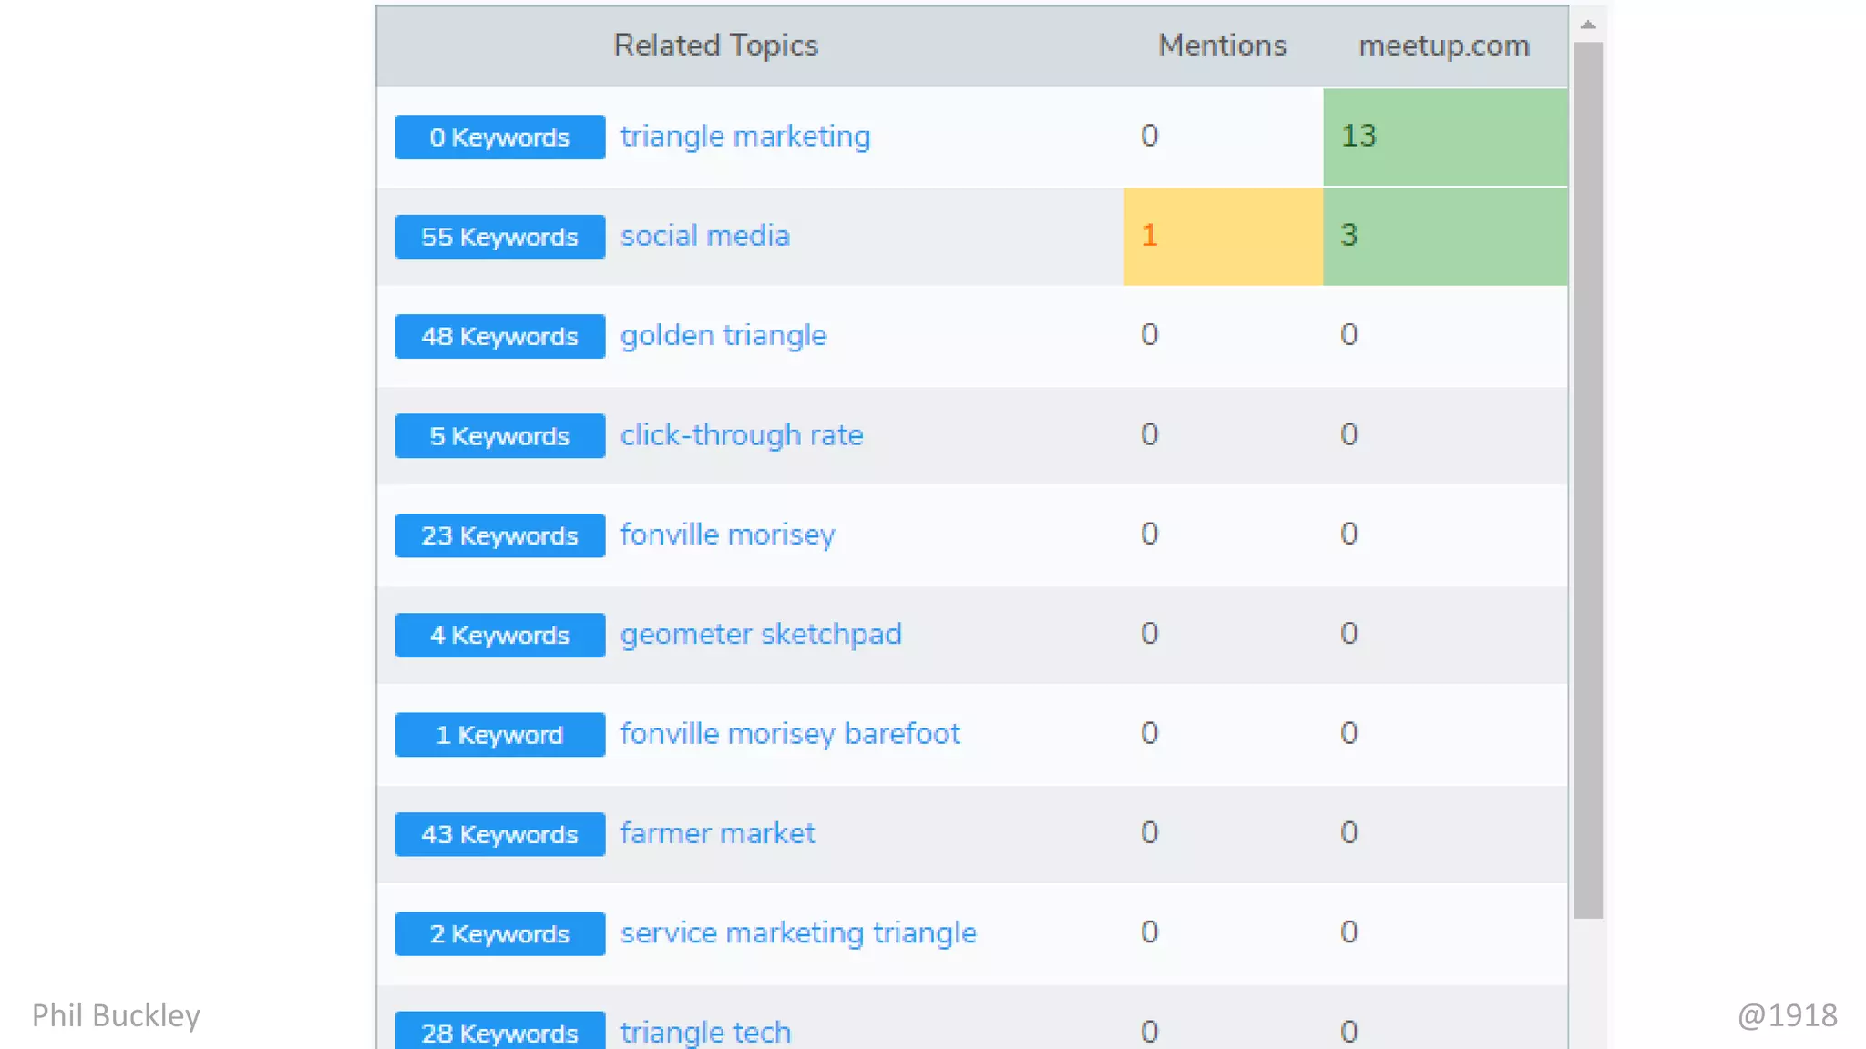Click the 'Mentions' column header
1866x1049 pixels.
(x=1222, y=46)
